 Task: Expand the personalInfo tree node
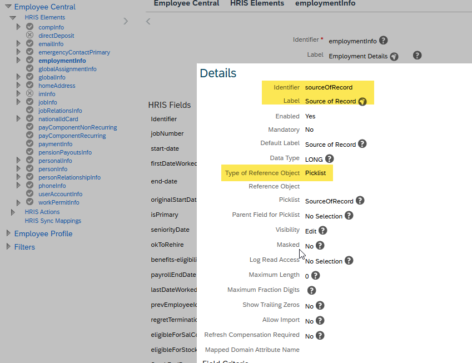(18, 160)
